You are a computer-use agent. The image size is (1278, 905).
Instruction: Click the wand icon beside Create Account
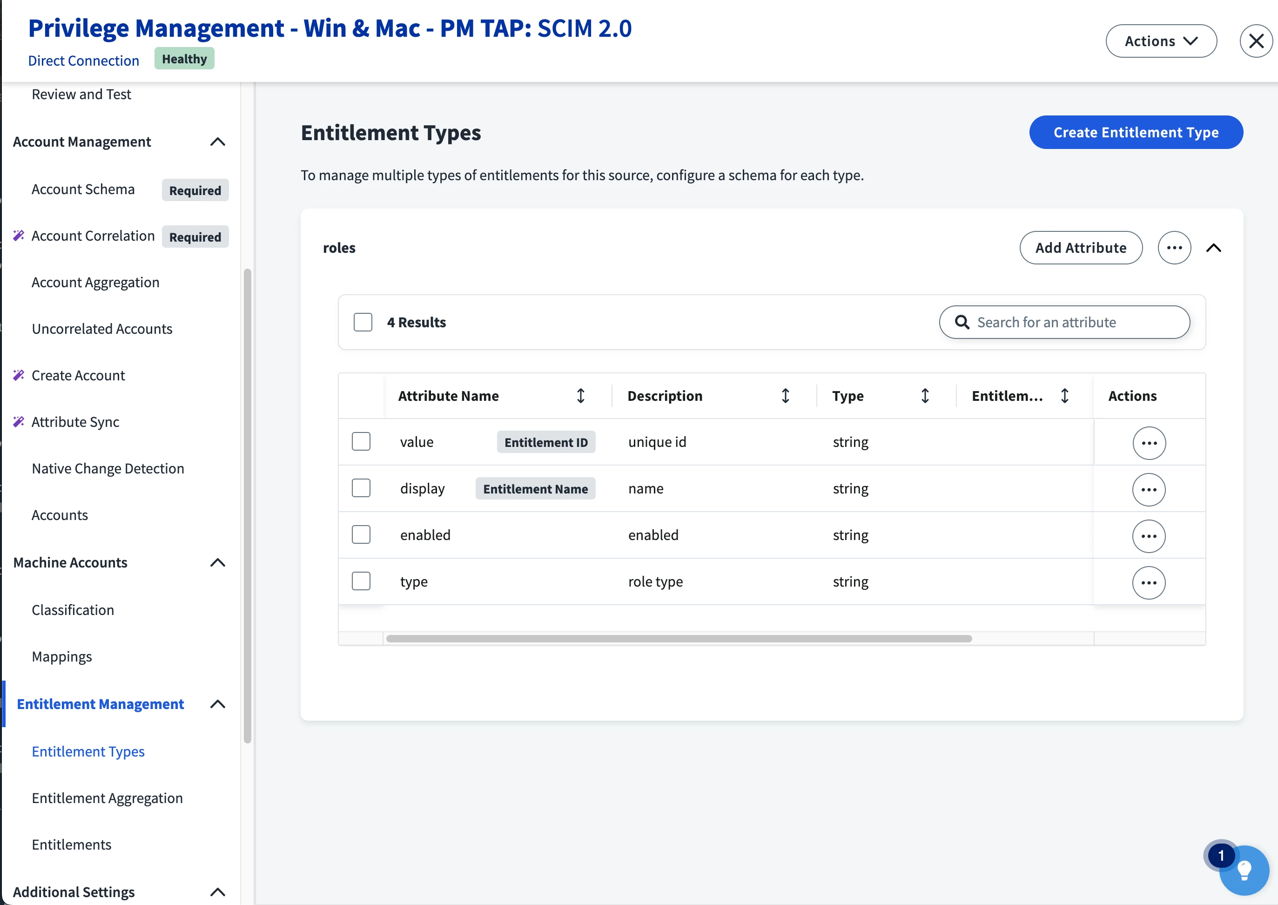(x=19, y=375)
